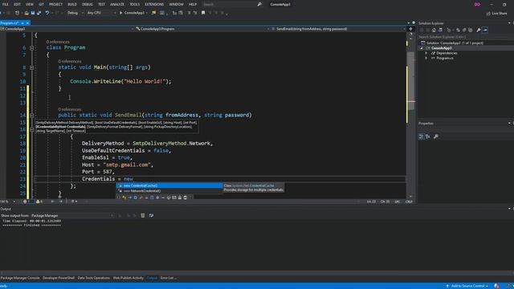Open Show output from Package Manager dropdown
The width and height of the screenshot is (514, 289).
(x=72, y=216)
